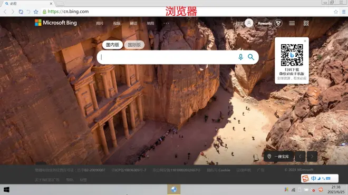Open the network icon in system tray
The image size is (348, 195).
293,190
